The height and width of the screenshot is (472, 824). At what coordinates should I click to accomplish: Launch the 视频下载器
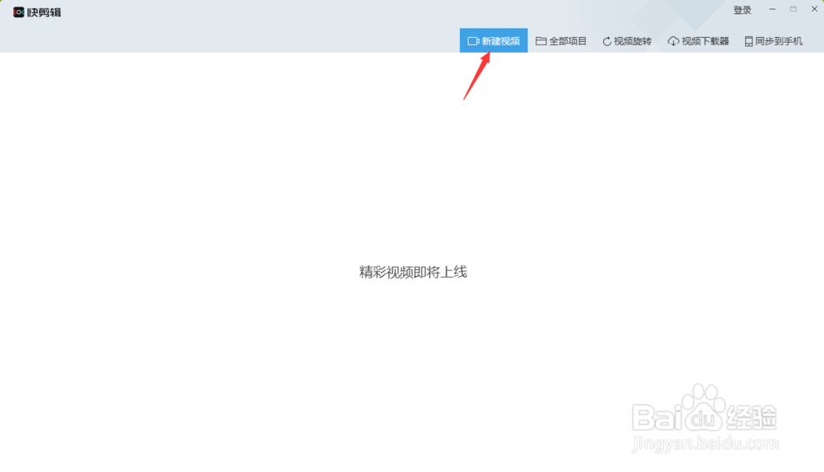[698, 41]
